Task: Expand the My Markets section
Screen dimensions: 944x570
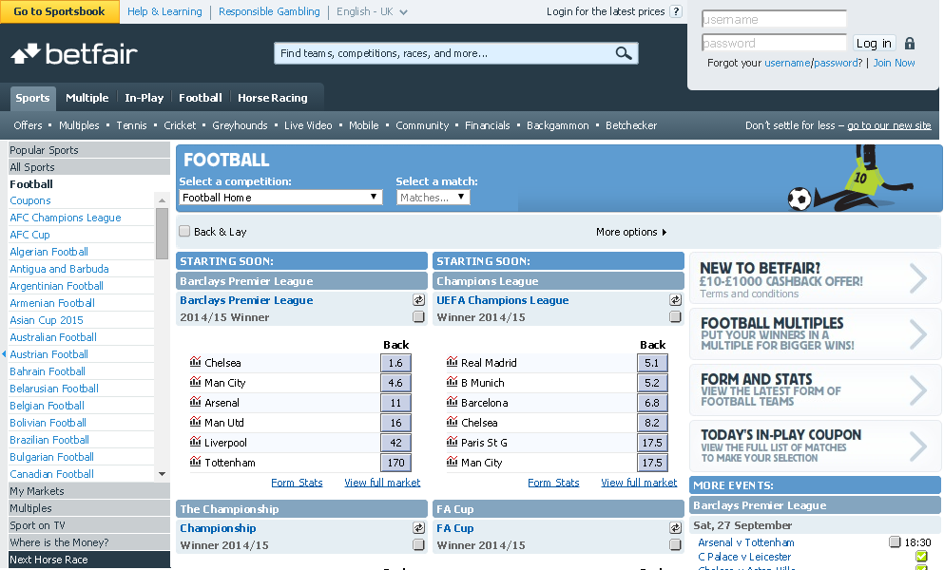Action: click(89, 491)
